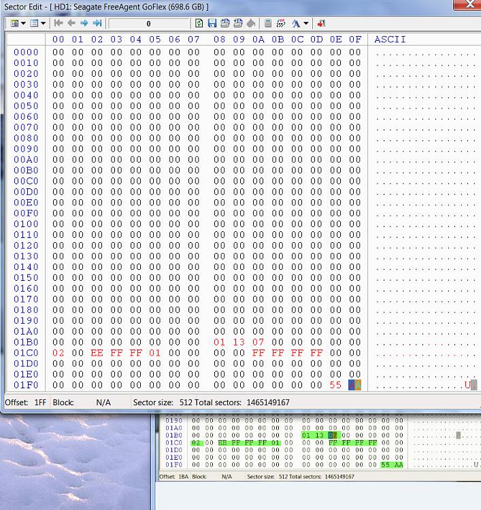Click the ASCII column header

[390, 39]
